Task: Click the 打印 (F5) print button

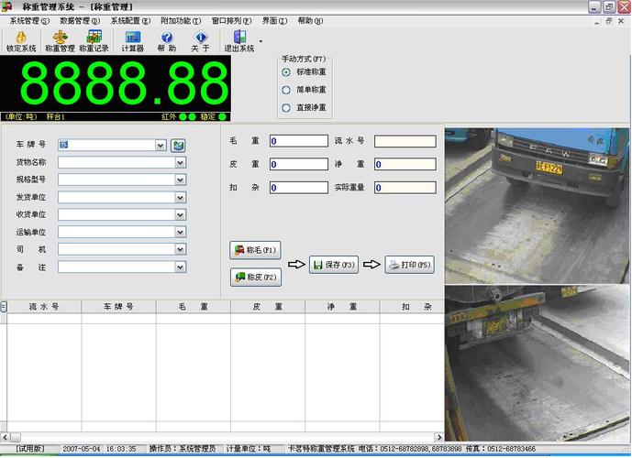Action: pyautogui.click(x=409, y=265)
